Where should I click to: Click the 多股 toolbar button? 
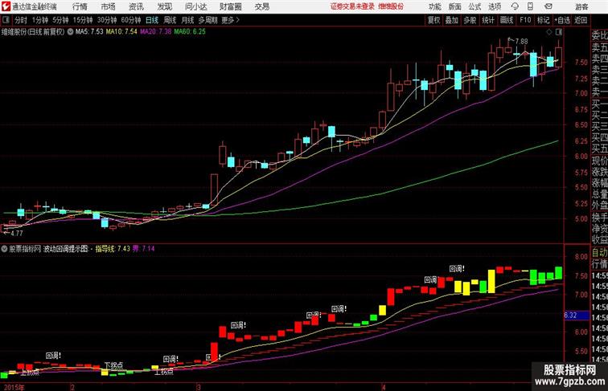[x=470, y=20]
